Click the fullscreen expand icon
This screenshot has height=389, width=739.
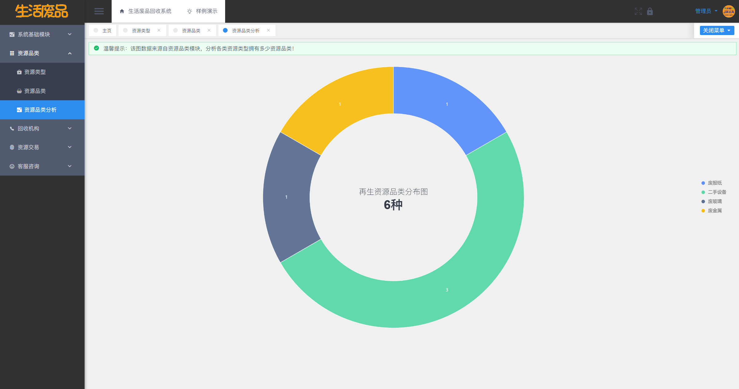pos(638,11)
